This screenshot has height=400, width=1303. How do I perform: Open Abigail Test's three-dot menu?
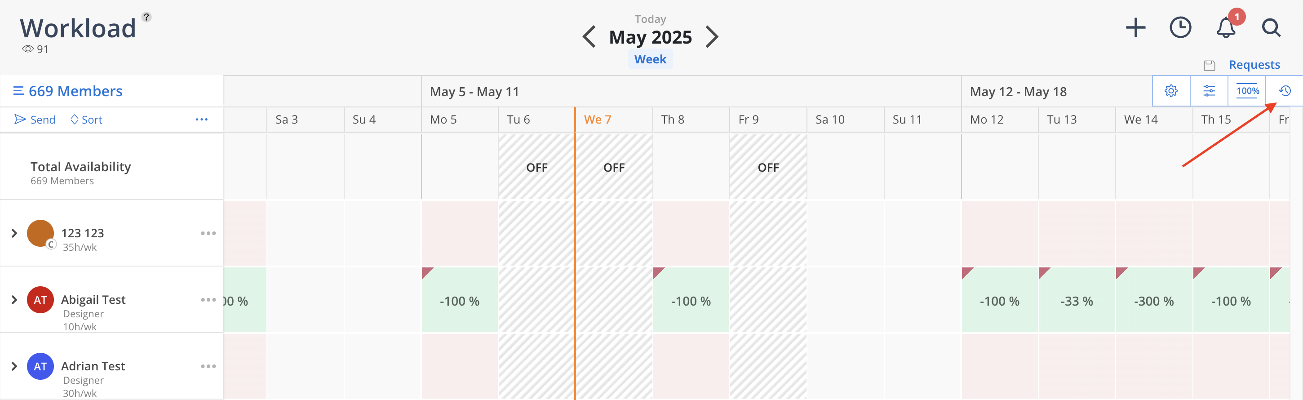(208, 300)
